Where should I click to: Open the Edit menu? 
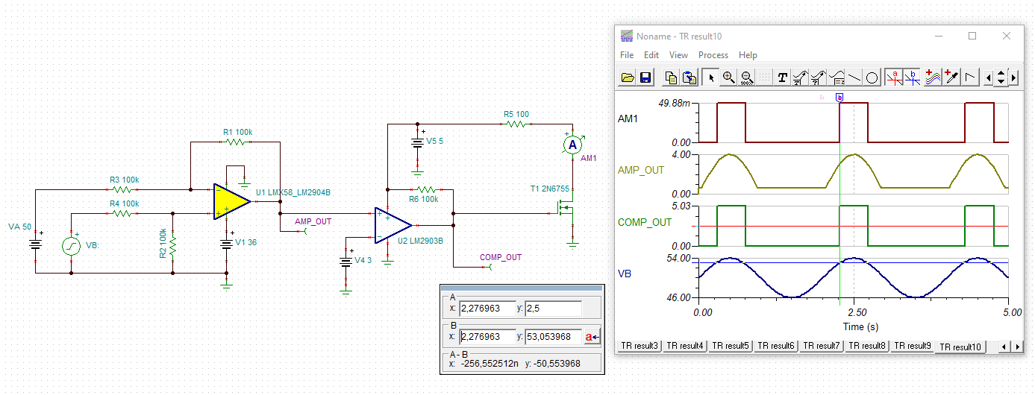[x=651, y=55]
